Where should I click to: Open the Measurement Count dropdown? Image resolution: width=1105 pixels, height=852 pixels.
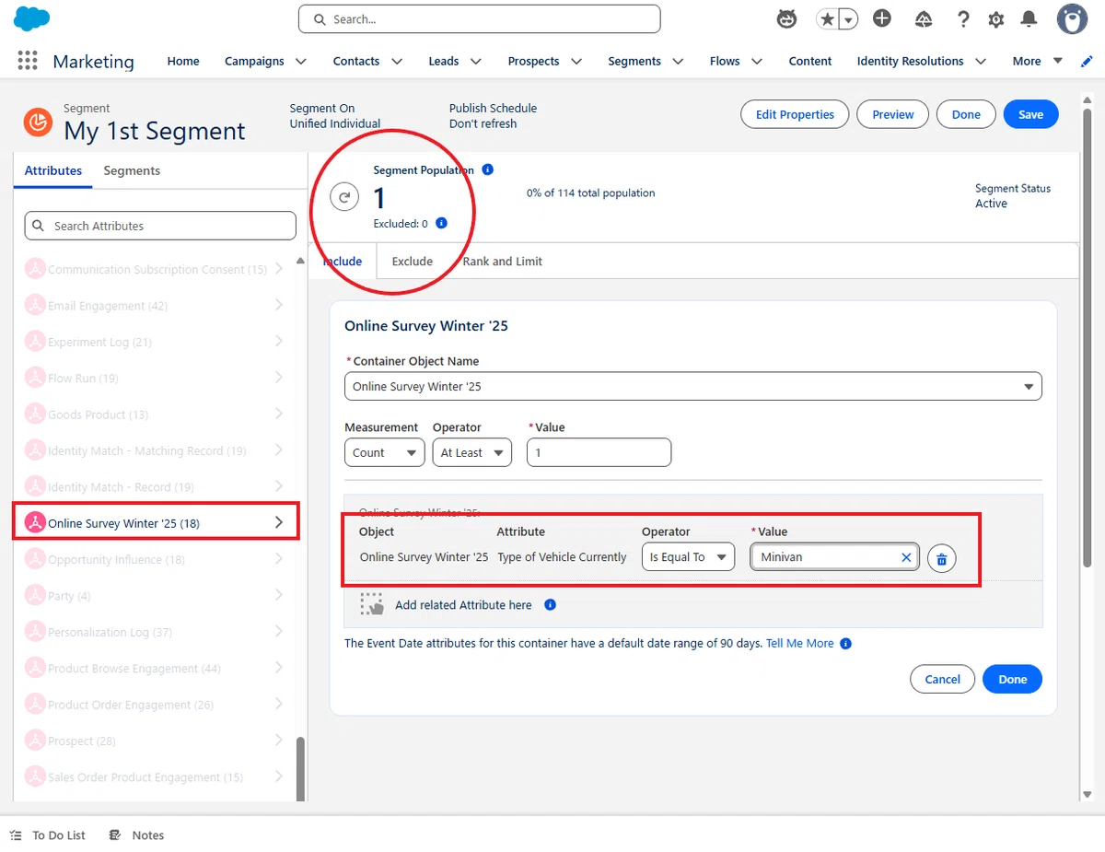[384, 452]
